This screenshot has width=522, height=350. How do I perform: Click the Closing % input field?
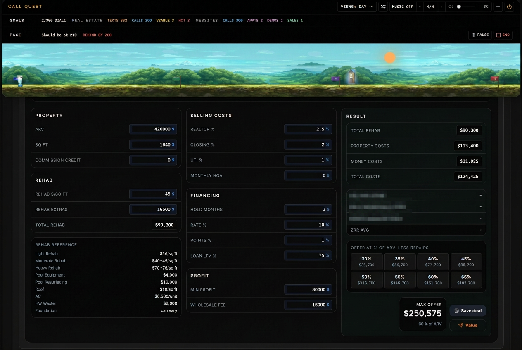308,144
